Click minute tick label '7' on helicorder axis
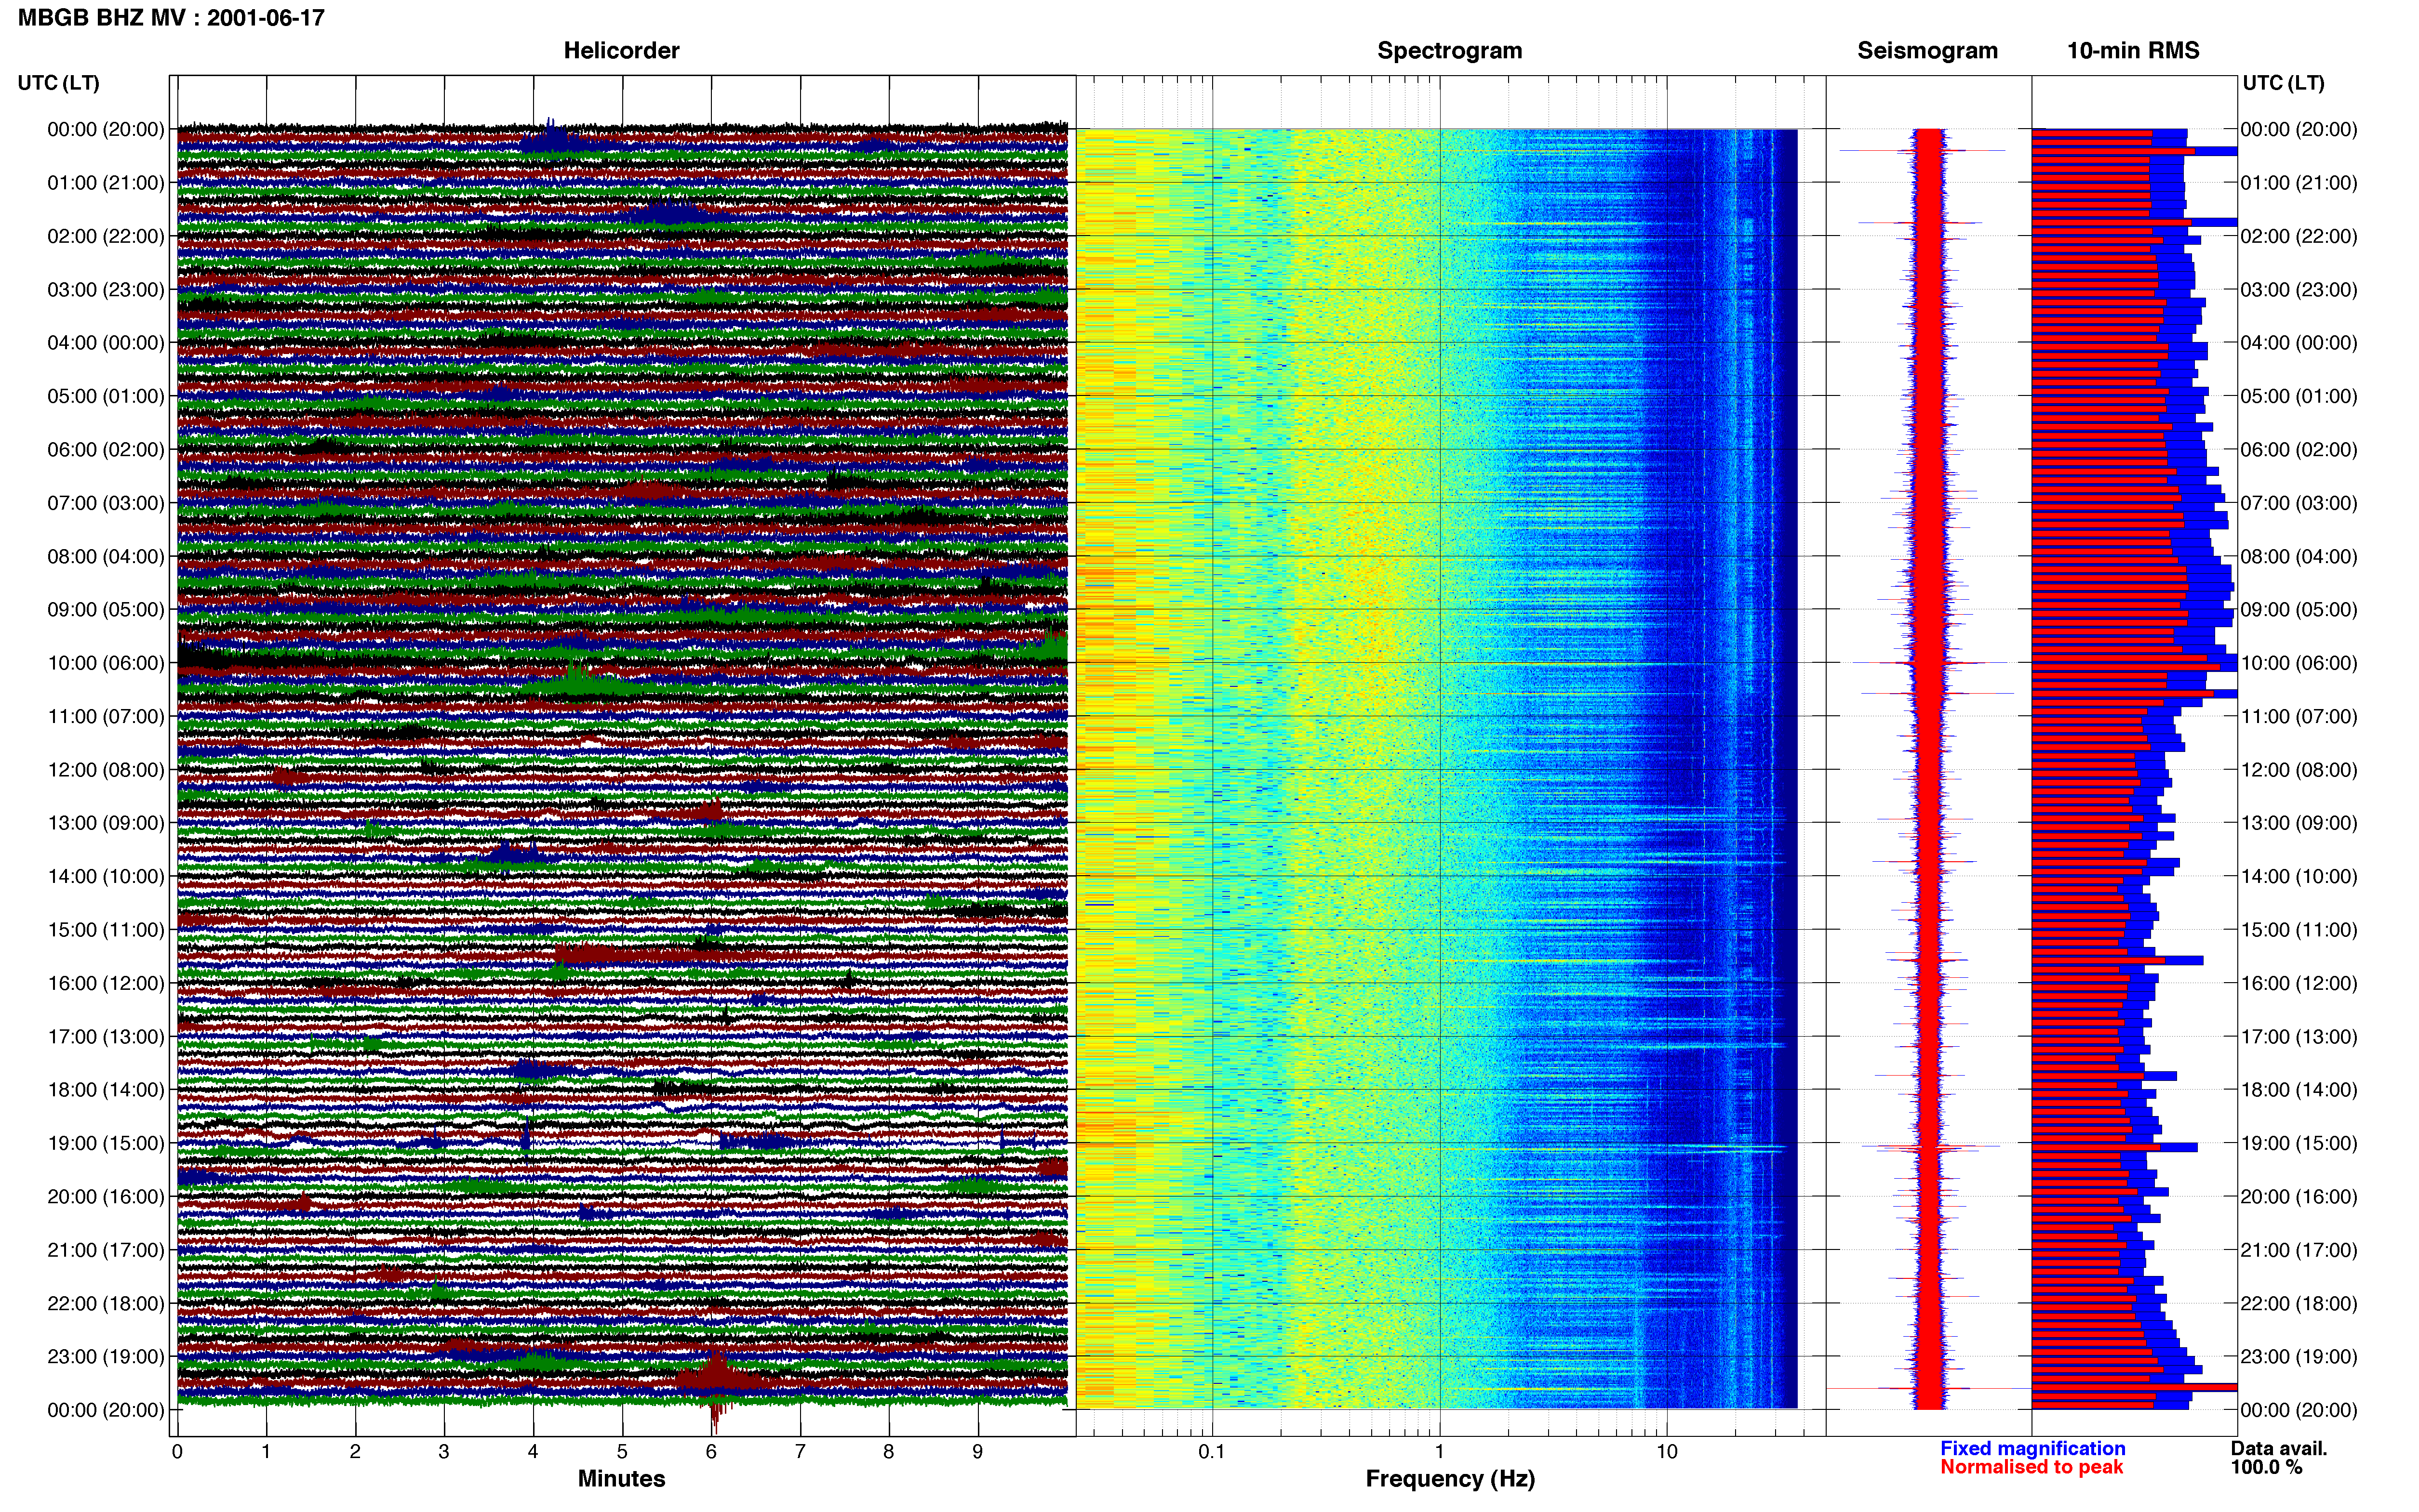The height and width of the screenshot is (1512, 2419). (x=801, y=1452)
